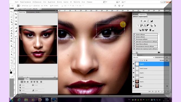Add a Brightness/Contrast adjustment
Image resolution: width=181 pixels, height=102 pixels.
coord(141,21)
